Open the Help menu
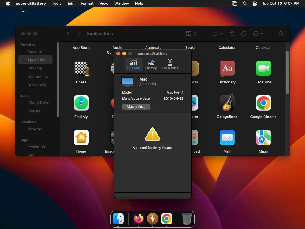Image resolution: width=305 pixels, height=229 pixels. pyautogui.click(x=139, y=4)
